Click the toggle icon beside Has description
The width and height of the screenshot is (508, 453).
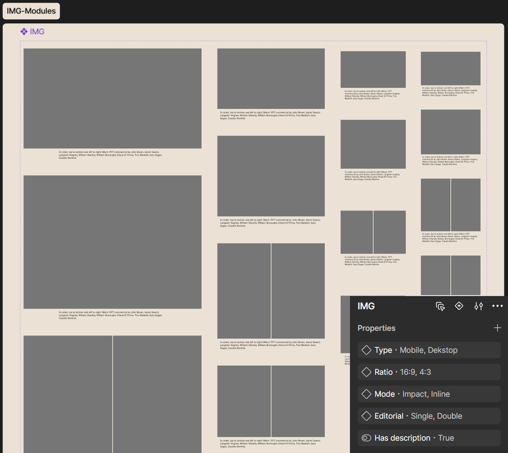click(x=366, y=438)
